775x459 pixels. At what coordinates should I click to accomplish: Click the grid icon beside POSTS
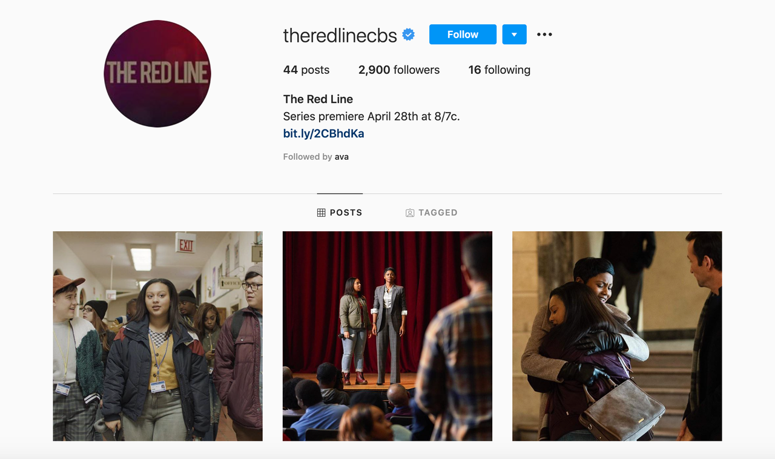tap(322, 213)
